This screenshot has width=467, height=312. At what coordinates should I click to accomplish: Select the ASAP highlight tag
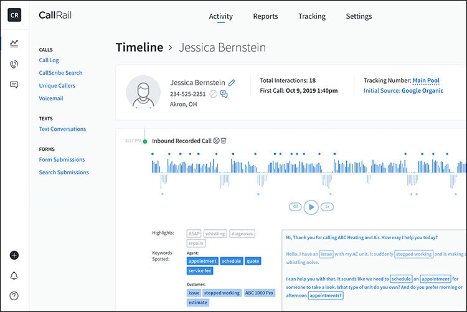coord(194,234)
